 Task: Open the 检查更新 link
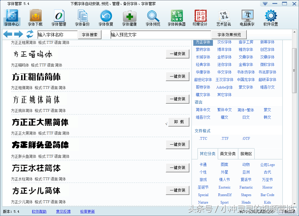coord(87,211)
